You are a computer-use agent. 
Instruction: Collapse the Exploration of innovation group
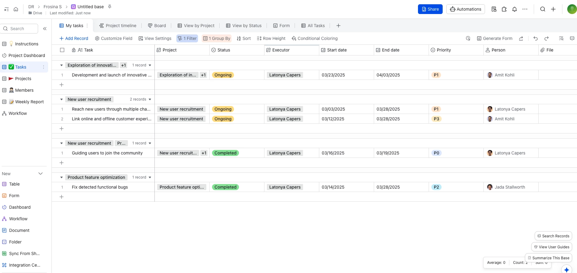click(62, 65)
